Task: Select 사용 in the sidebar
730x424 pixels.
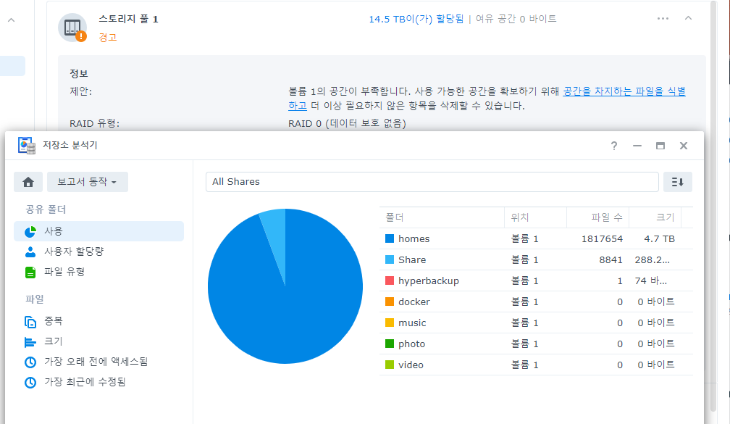Action: tap(98, 231)
